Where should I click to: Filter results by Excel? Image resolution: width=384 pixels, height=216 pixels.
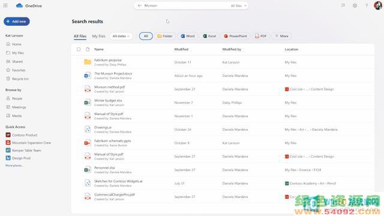(x=209, y=36)
